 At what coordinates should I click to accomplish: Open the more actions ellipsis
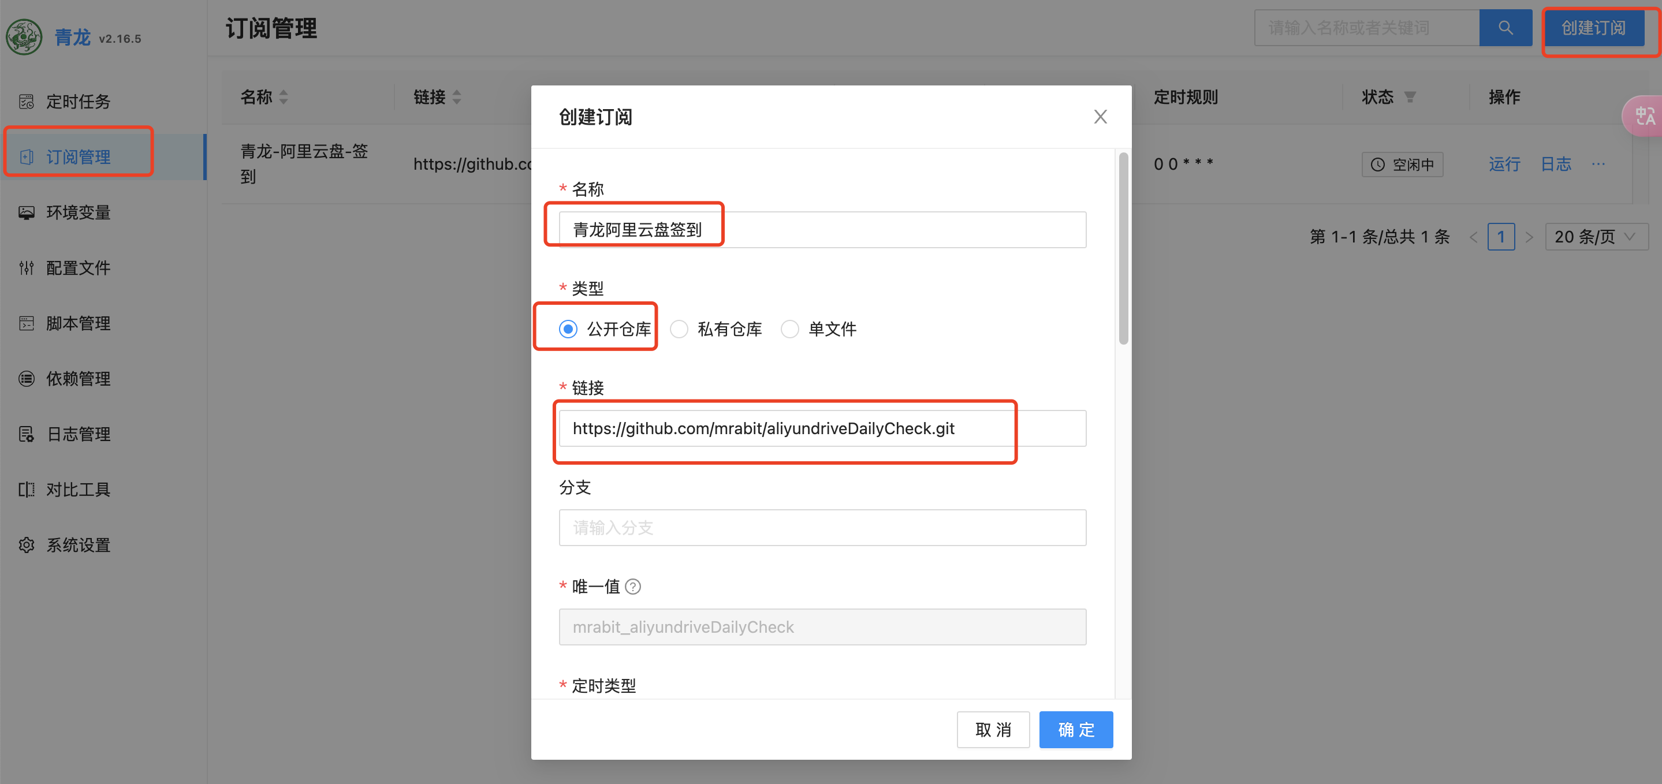tap(1597, 164)
